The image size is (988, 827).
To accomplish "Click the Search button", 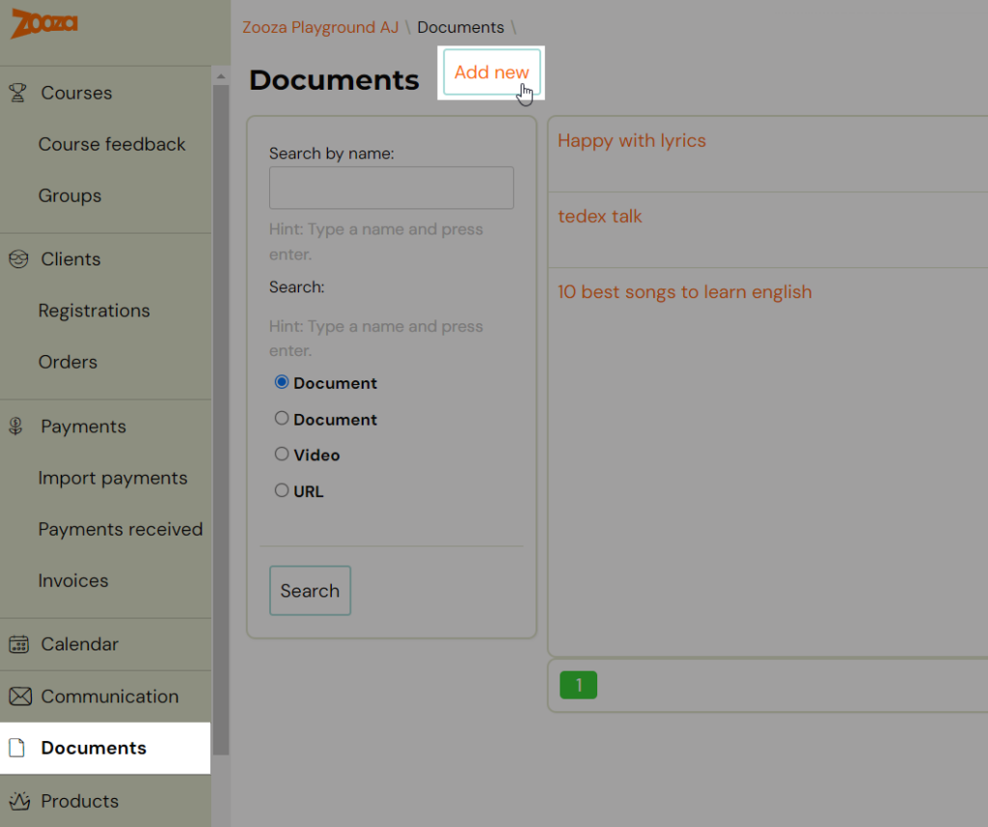I will pyautogui.click(x=310, y=591).
